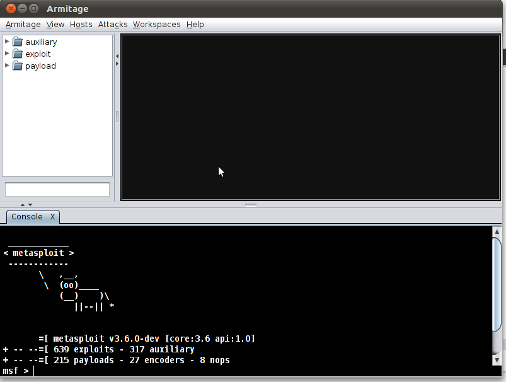Click the payload folder icon

click(18, 66)
